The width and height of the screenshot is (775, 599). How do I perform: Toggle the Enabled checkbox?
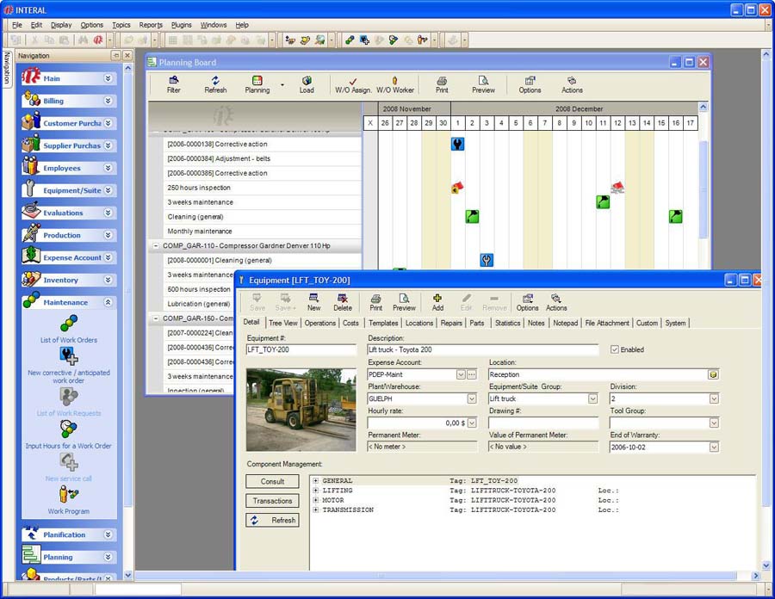[614, 349]
